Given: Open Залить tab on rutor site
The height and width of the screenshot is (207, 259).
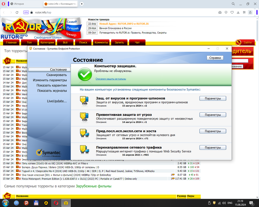Looking at the screenshot, I should (119, 42).
